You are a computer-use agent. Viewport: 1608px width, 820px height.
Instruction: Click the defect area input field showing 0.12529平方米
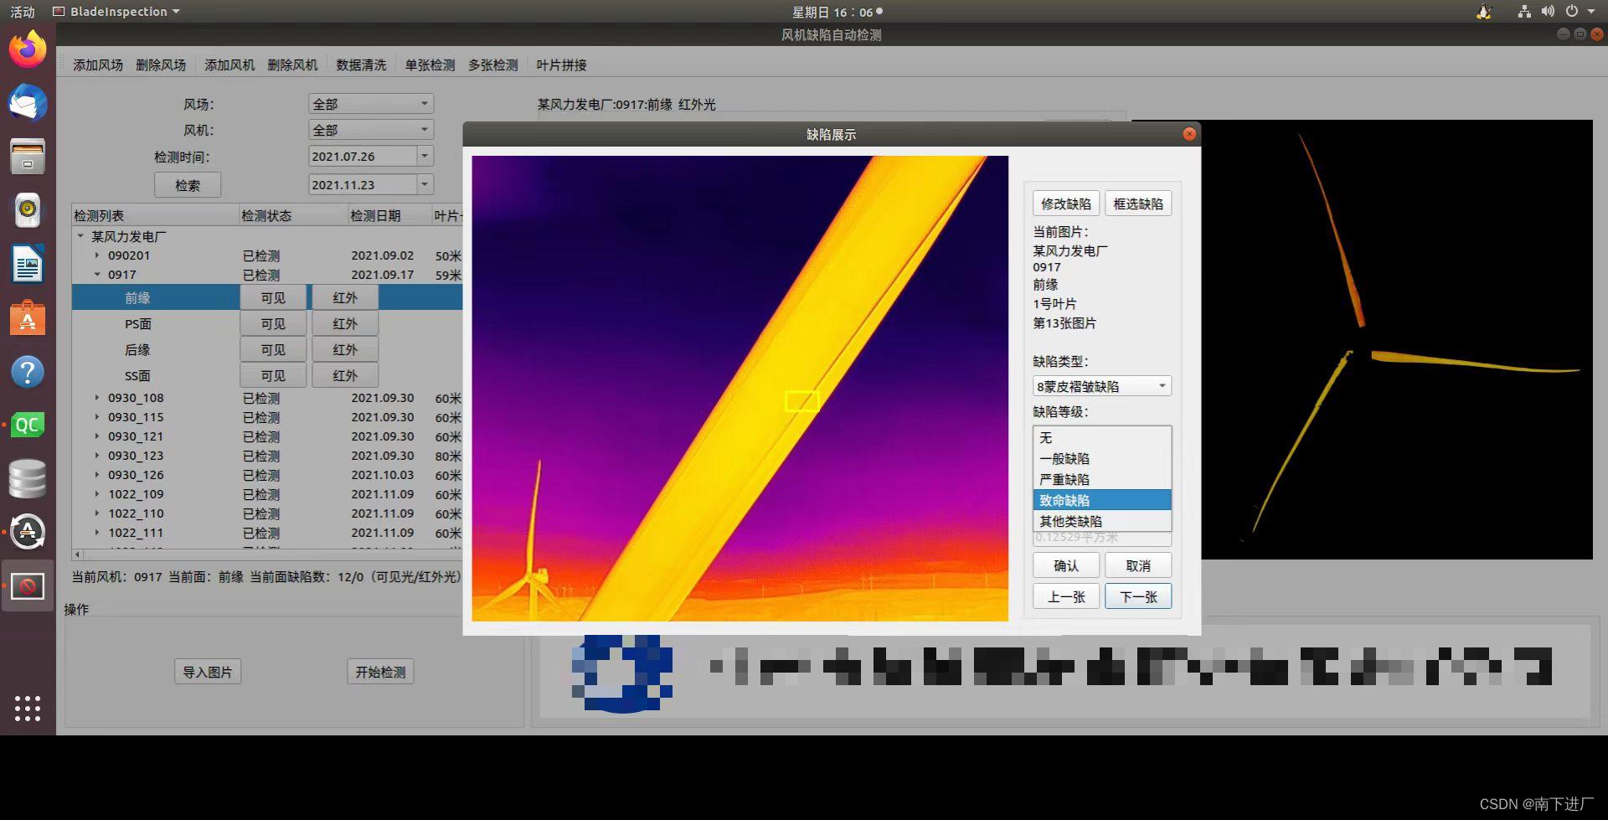click(1101, 537)
